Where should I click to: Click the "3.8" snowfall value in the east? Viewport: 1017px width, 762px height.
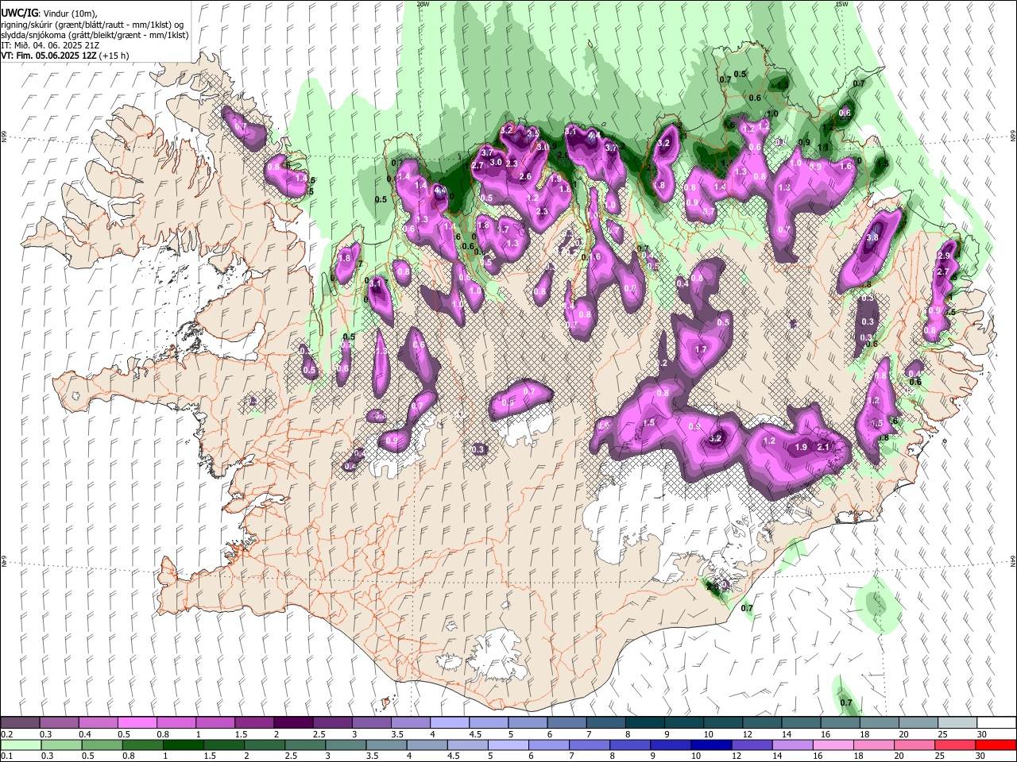(x=872, y=237)
